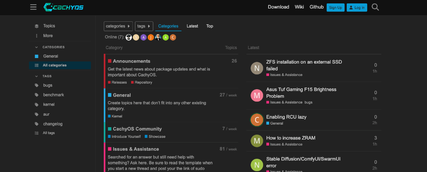Click the Topics layers icon in sidebar

pyautogui.click(x=37, y=26)
